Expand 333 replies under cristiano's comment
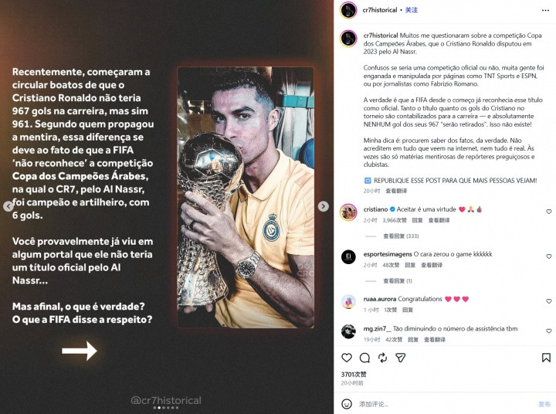Screen dimensions: 556x414 pos(401,236)
